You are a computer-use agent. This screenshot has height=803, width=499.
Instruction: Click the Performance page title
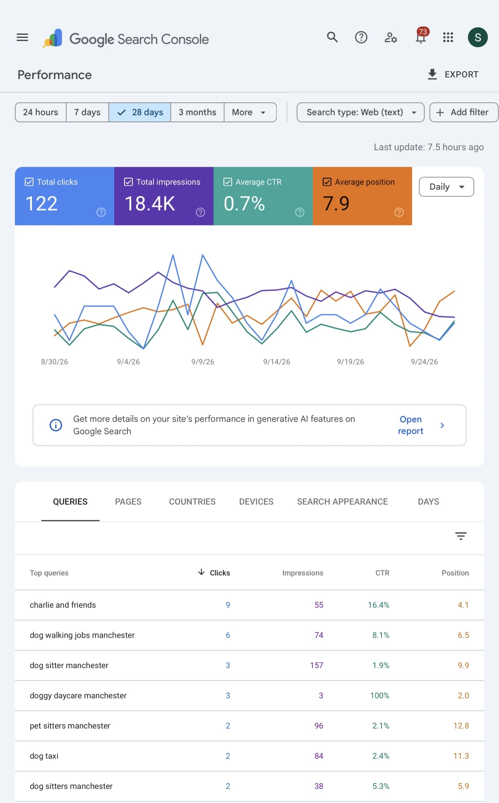[55, 75]
